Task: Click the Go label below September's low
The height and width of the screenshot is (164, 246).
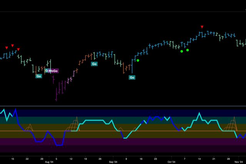Action: pos(132,77)
